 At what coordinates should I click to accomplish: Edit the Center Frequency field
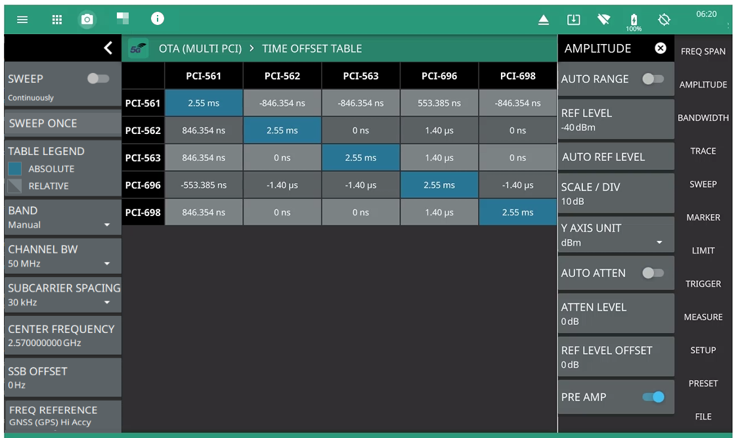pos(62,336)
